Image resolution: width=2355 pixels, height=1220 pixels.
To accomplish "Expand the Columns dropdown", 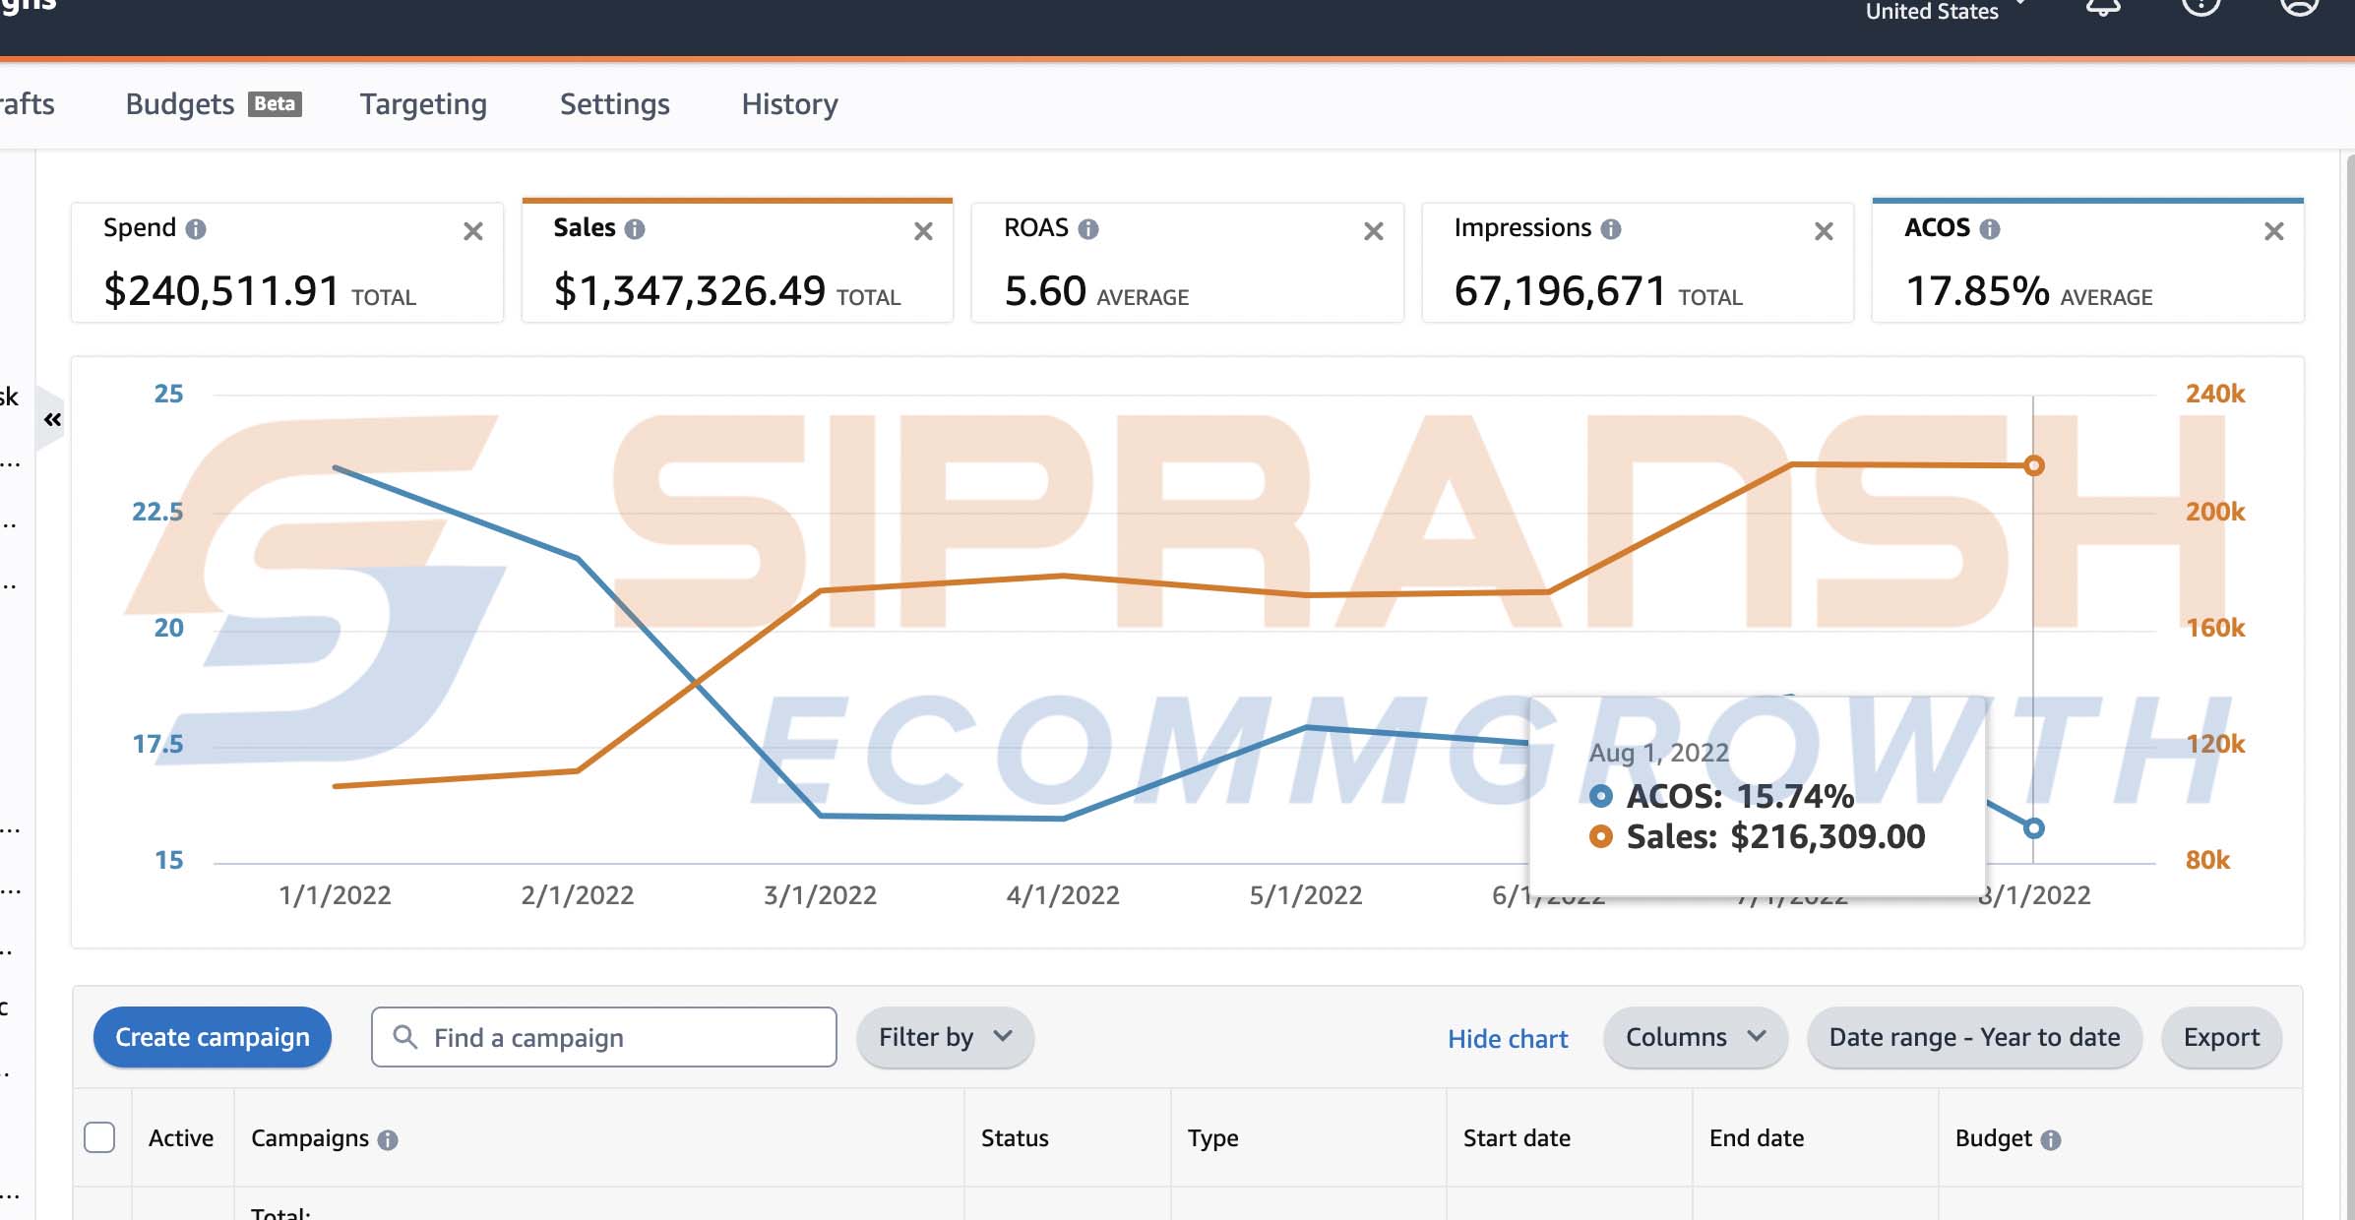I will pyautogui.click(x=1694, y=1037).
